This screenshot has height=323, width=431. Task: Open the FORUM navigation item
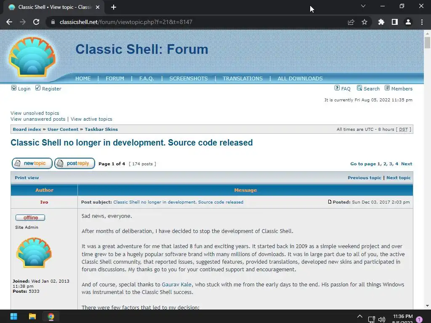[115, 79]
